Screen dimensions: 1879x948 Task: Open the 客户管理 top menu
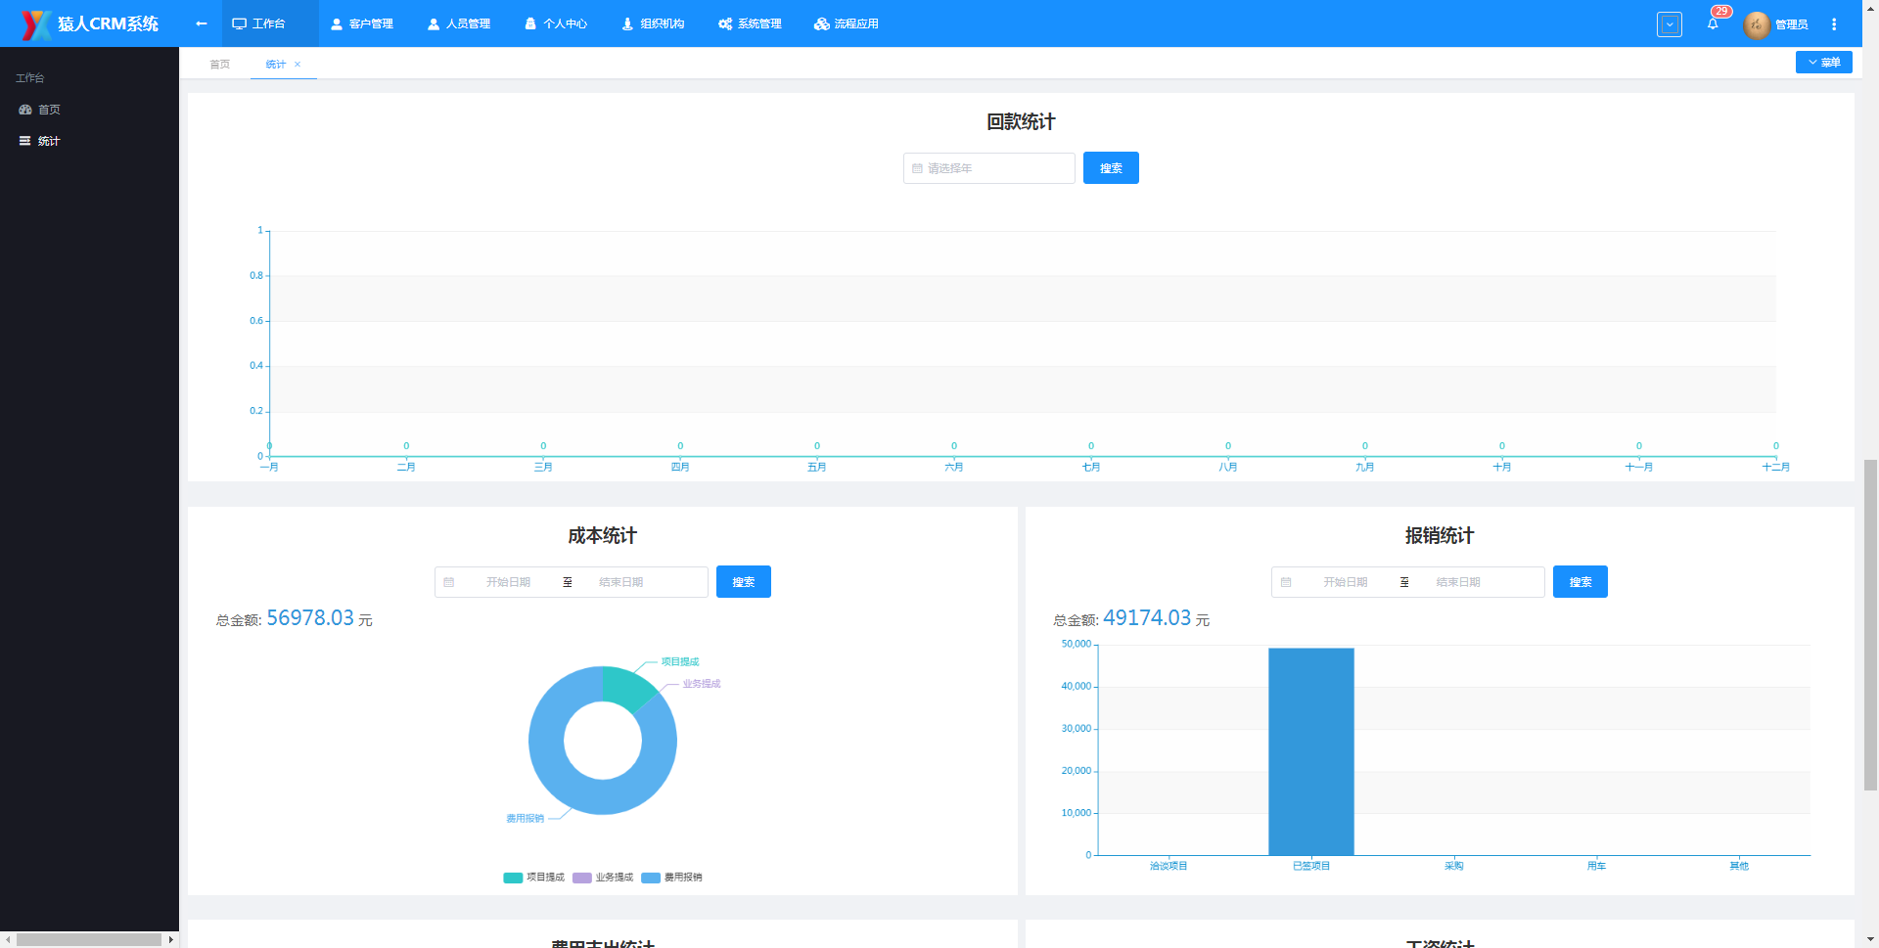coord(362,23)
